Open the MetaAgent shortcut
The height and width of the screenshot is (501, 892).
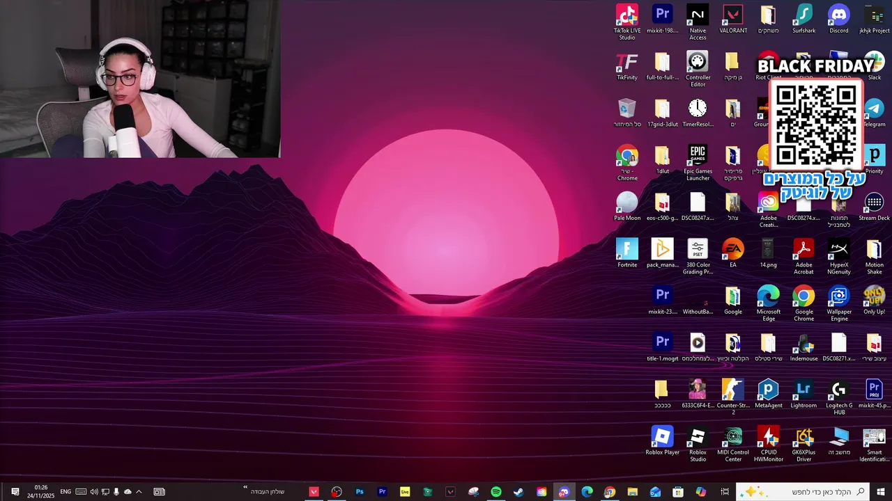coord(768,394)
